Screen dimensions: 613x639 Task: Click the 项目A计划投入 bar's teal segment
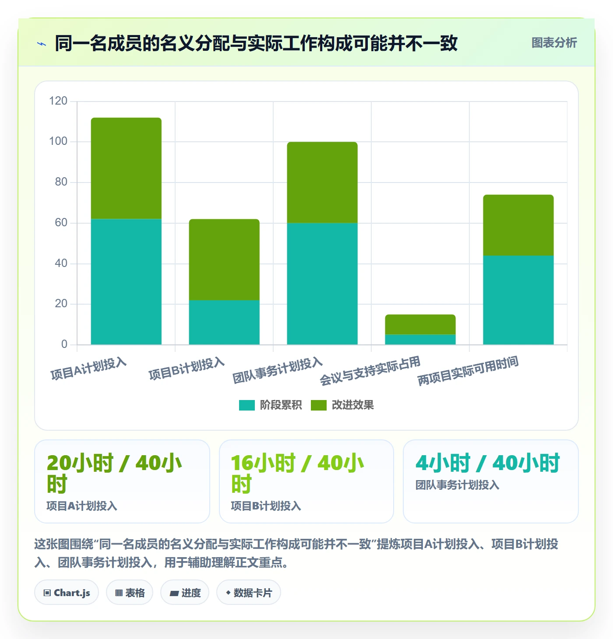[126, 282]
